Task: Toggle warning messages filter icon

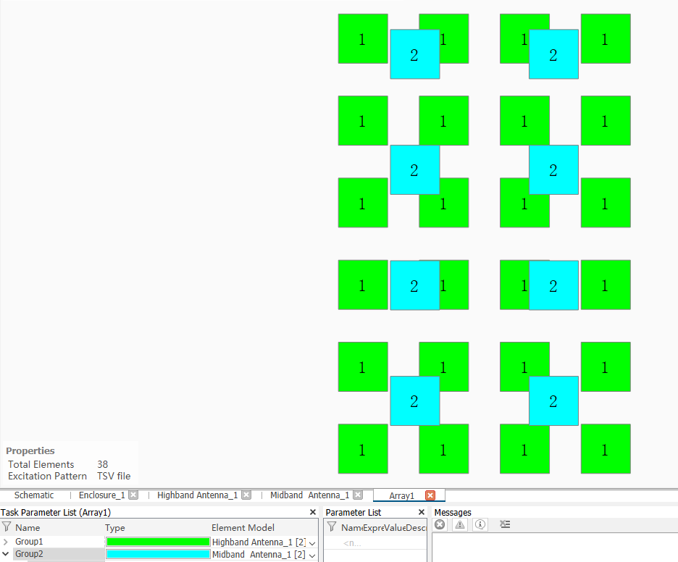Action: point(460,525)
